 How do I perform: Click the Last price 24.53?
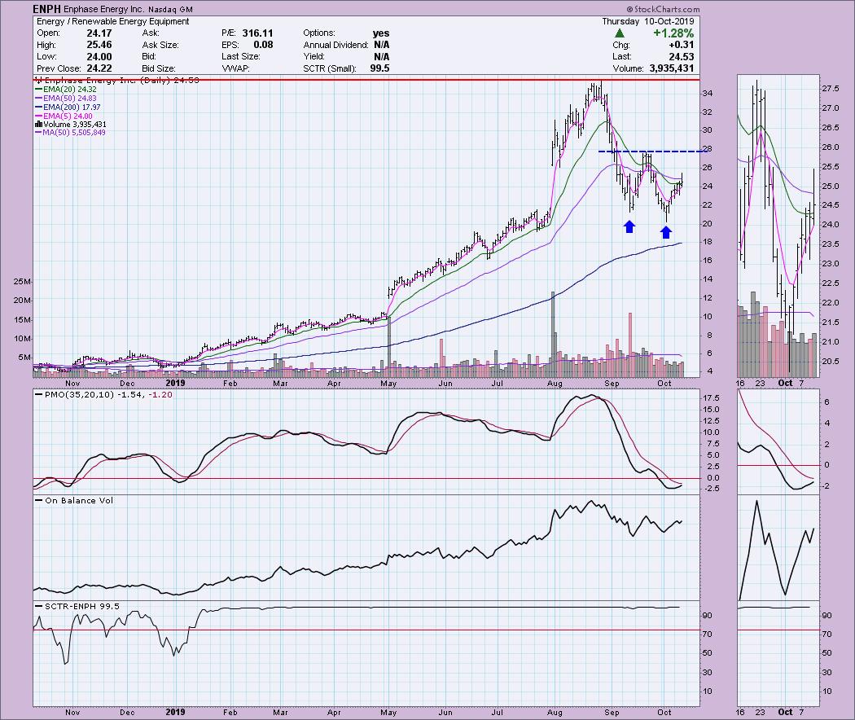tap(682, 57)
